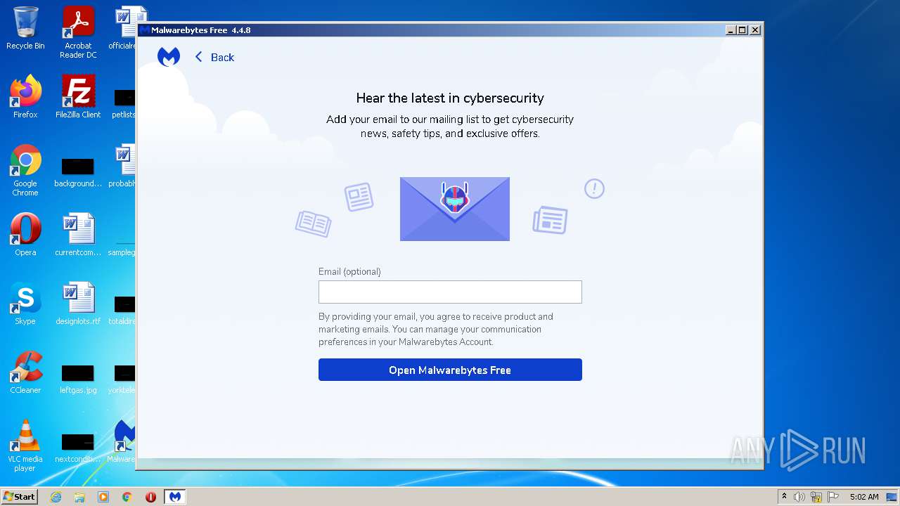Screen dimensions: 900x506
Task: Open the volume control tray icon
Action: 799,497
